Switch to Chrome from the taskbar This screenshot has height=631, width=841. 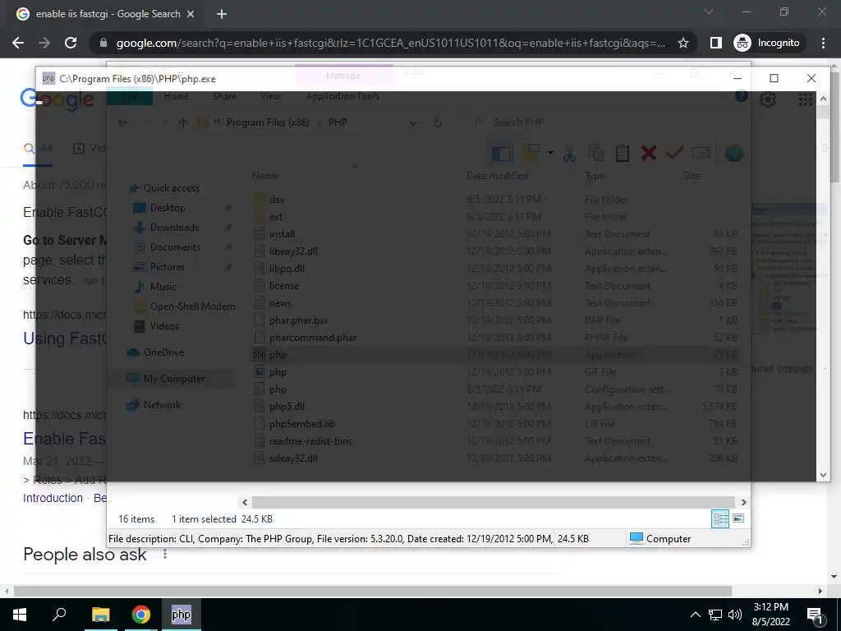pos(140,615)
